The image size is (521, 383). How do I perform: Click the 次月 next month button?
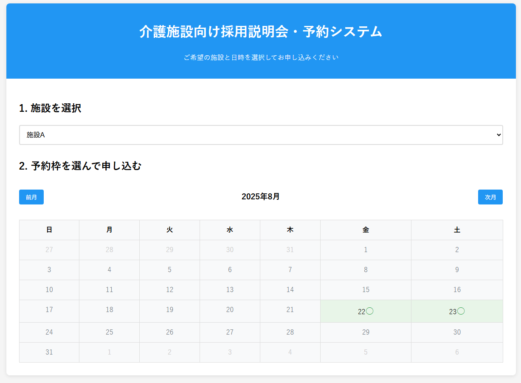click(x=490, y=197)
